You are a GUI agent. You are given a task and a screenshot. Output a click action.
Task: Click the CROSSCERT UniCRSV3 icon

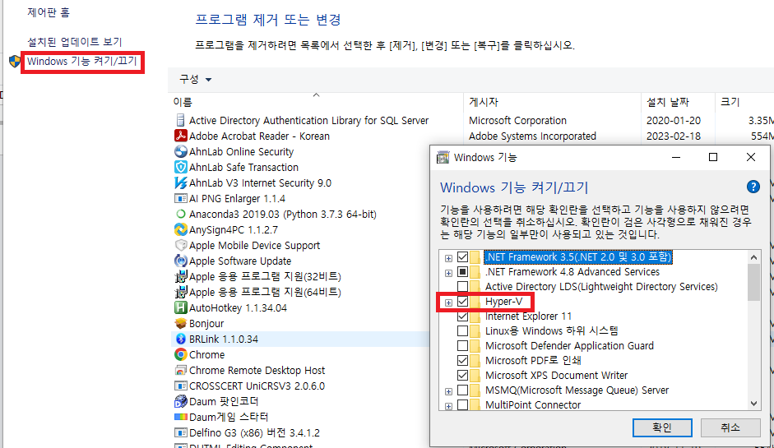(181, 386)
